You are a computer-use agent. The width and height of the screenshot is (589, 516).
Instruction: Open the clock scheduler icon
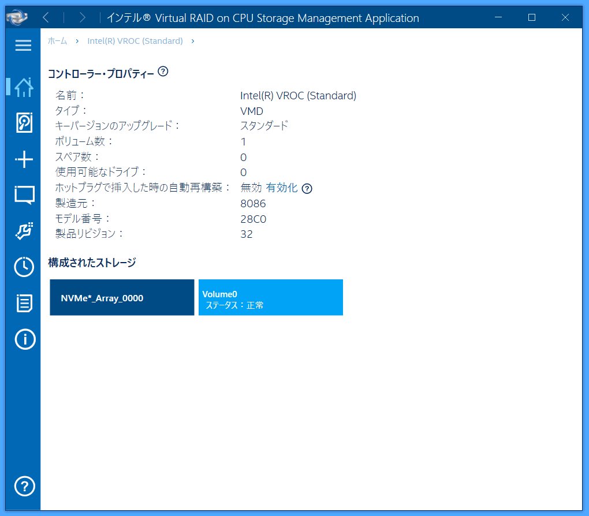click(x=24, y=267)
